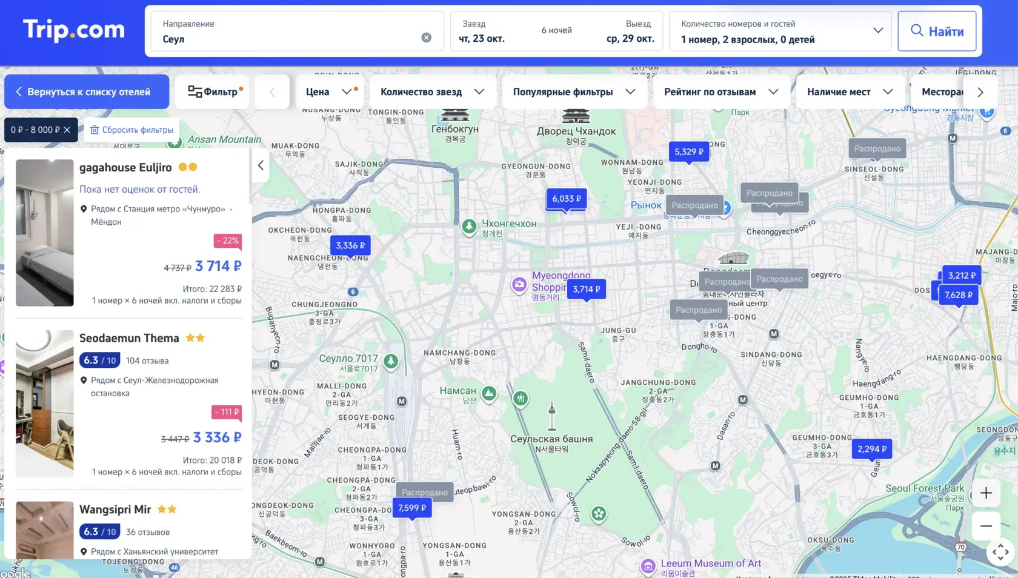Collapse the hotel list side panel
This screenshot has height=578, width=1018.
click(261, 165)
